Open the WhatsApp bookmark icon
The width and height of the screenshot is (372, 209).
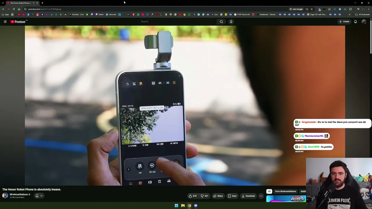tap(189, 15)
